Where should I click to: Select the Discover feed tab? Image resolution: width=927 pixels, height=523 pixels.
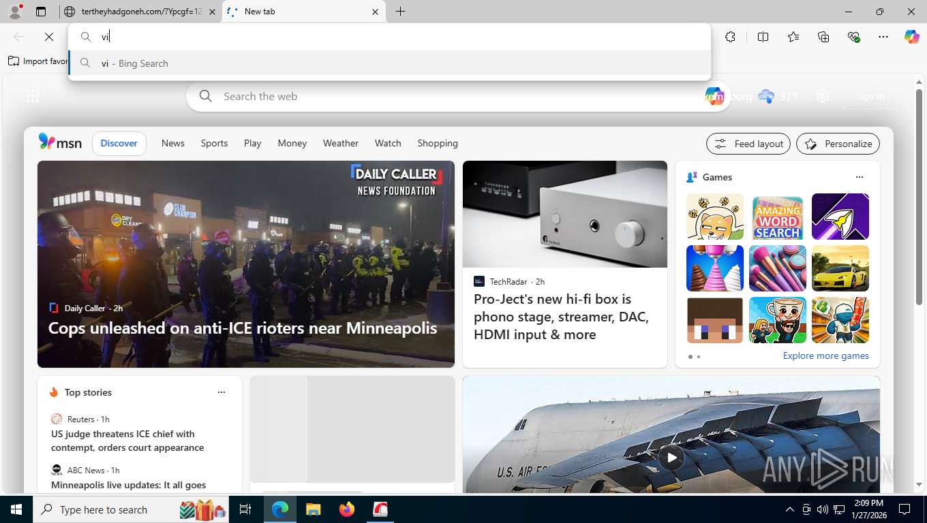[119, 143]
